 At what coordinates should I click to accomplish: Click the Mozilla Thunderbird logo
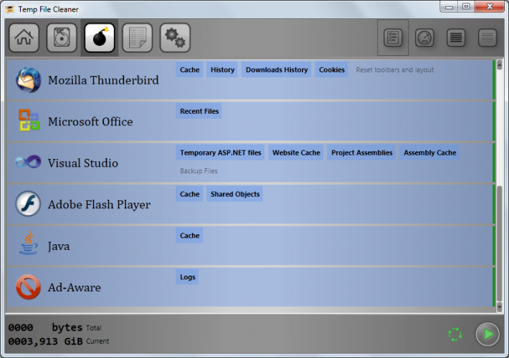[x=28, y=80]
